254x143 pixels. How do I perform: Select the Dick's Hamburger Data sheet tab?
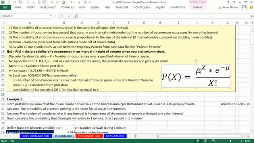tap(36, 136)
